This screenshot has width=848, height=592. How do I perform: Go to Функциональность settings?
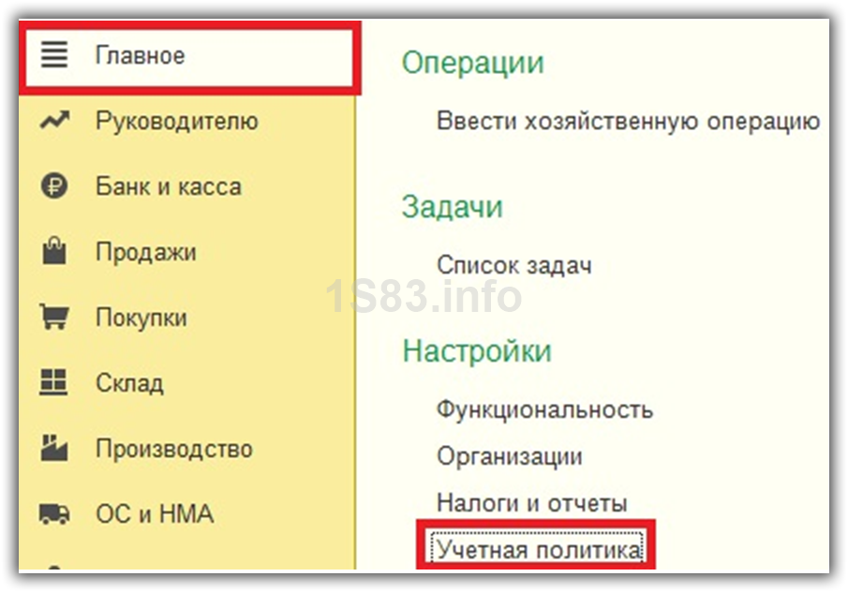coord(544,409)
